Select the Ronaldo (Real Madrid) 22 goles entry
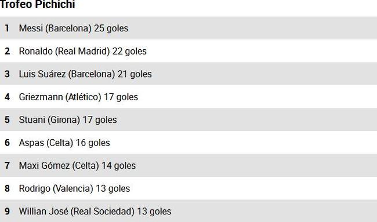 coord(188,51)
